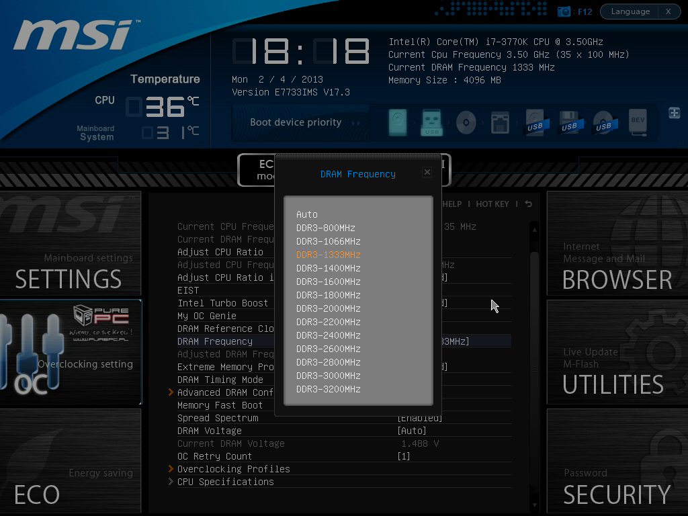Select the BEV boot device icon
Viewport: 688px width, 516px height.
[x=638, y=122]
